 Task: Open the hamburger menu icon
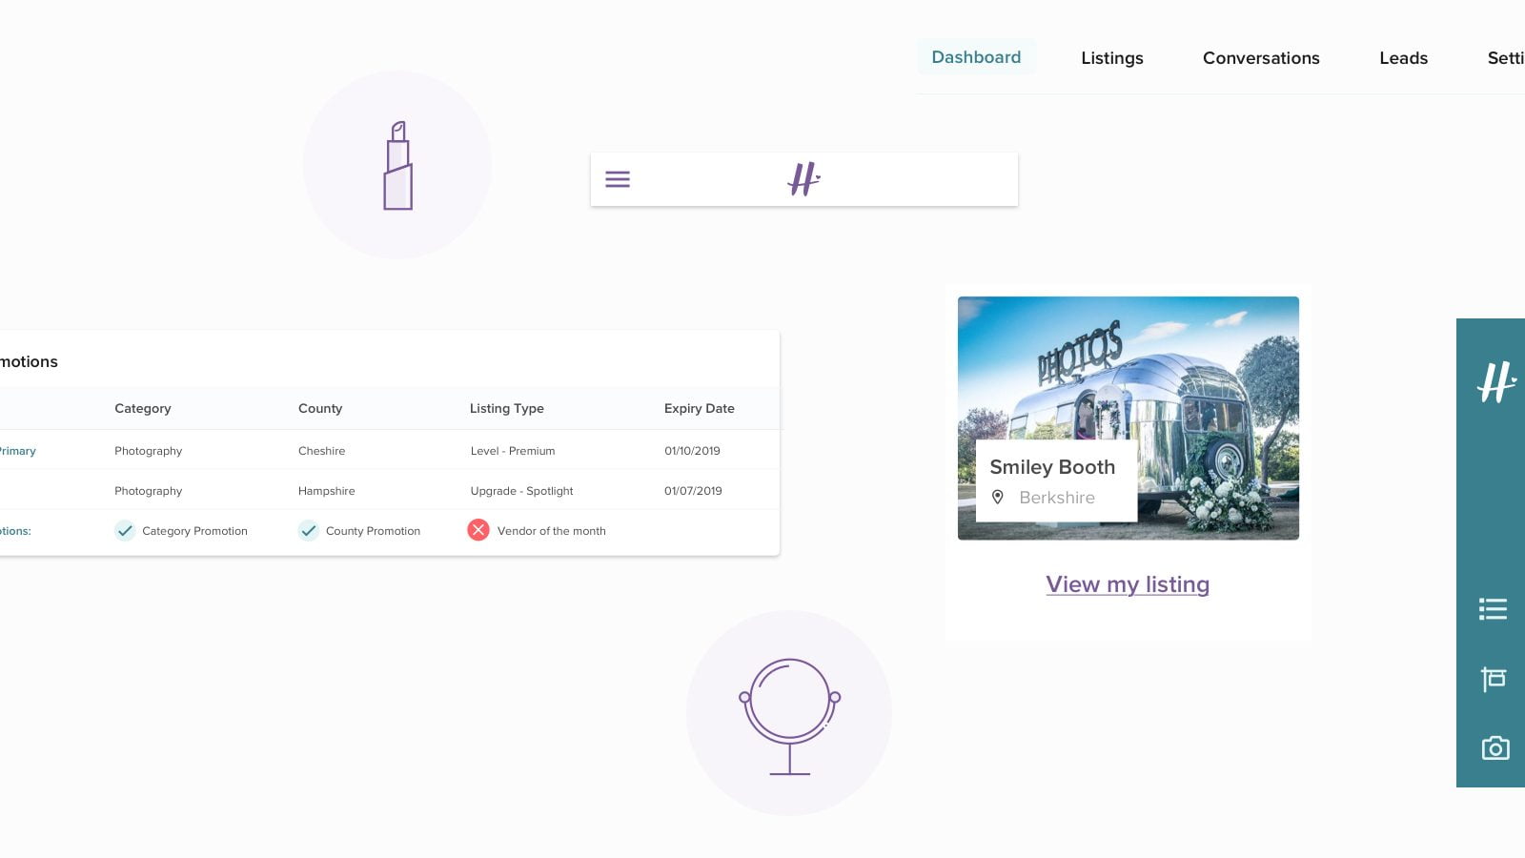pyautogui.click(x=618, y=179)
